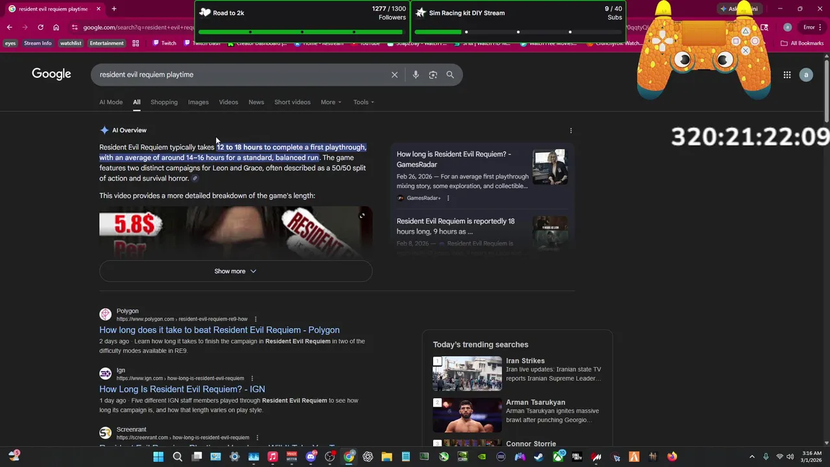Click the Google search input field
This screenshot has height=467, width=830.
pos(243,75)
